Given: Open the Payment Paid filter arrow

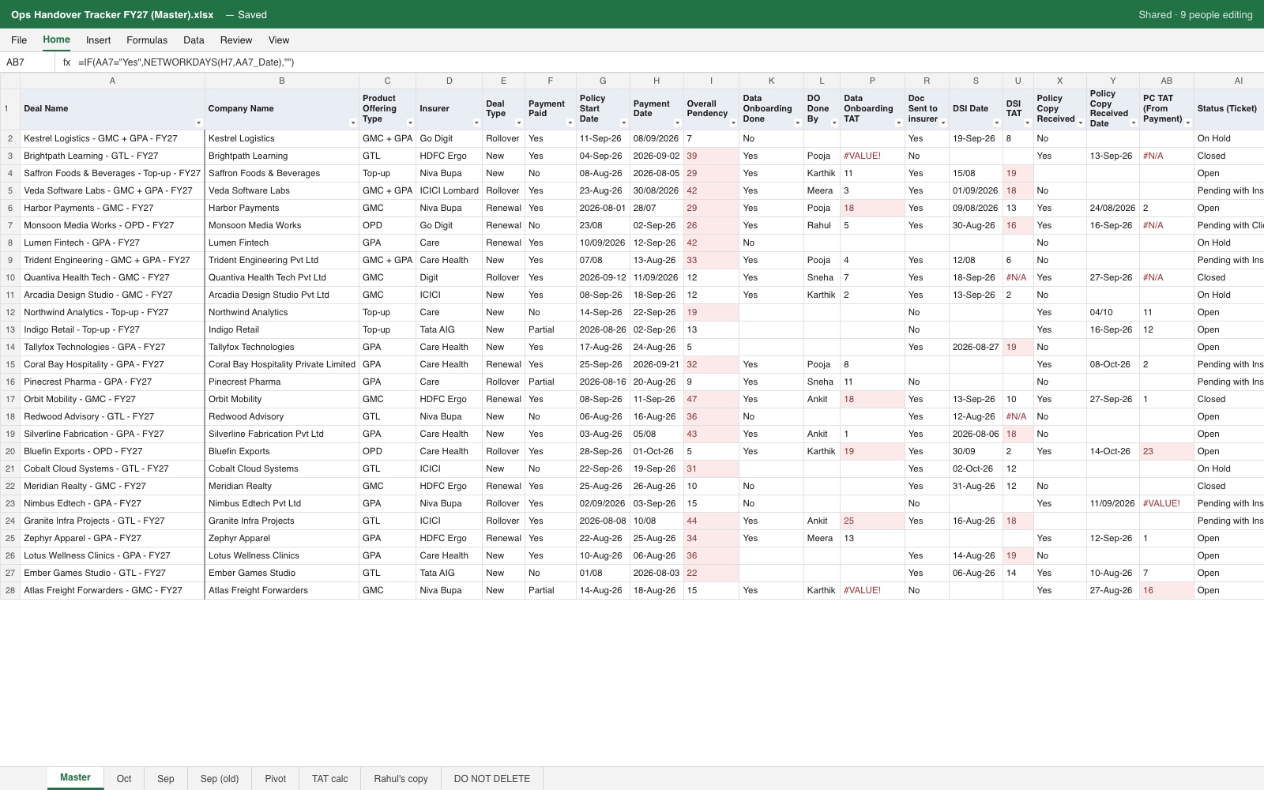Looking at the screenshot, I should (570, 122).
